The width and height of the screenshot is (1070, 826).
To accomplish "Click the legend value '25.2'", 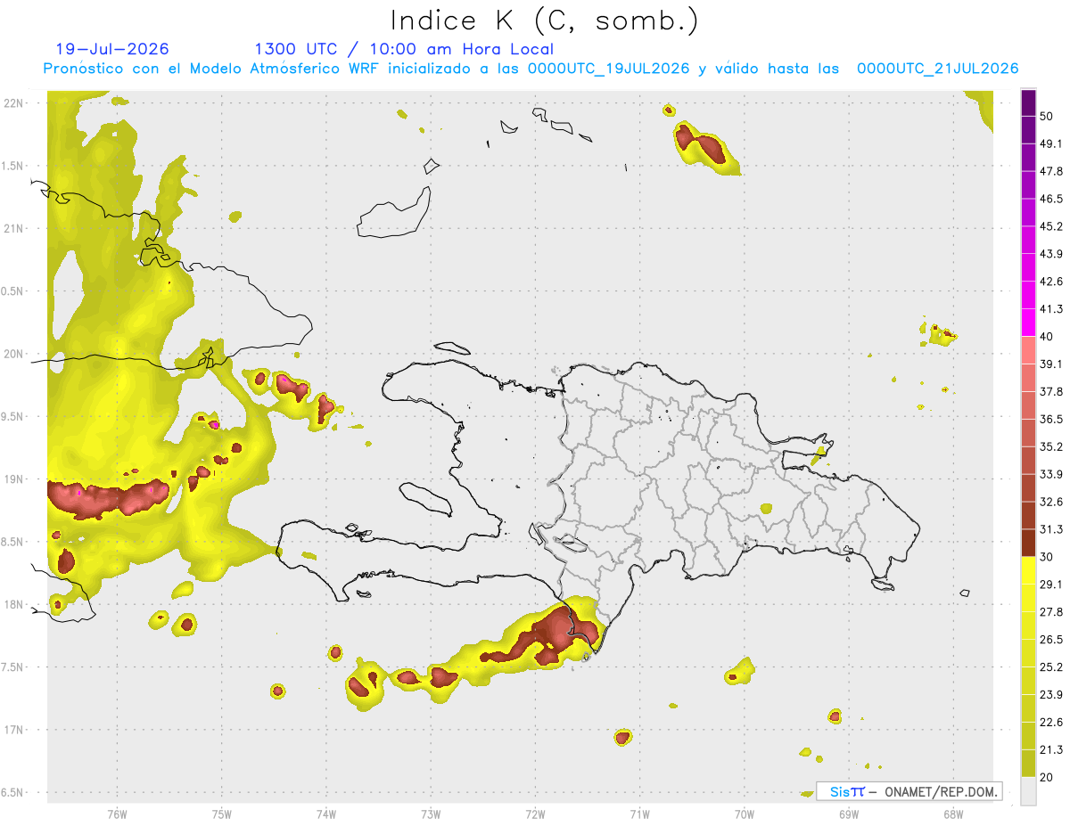I will [x=1051, y=667].
